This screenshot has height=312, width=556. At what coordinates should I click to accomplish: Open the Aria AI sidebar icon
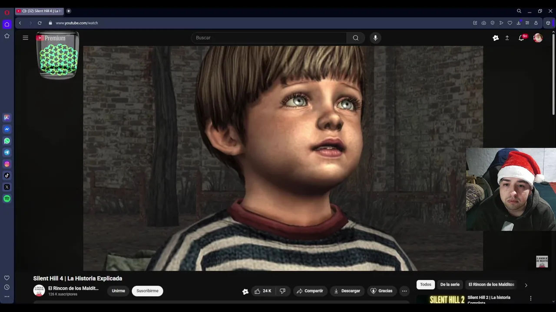pyautogui.click(x=7, y=117)
